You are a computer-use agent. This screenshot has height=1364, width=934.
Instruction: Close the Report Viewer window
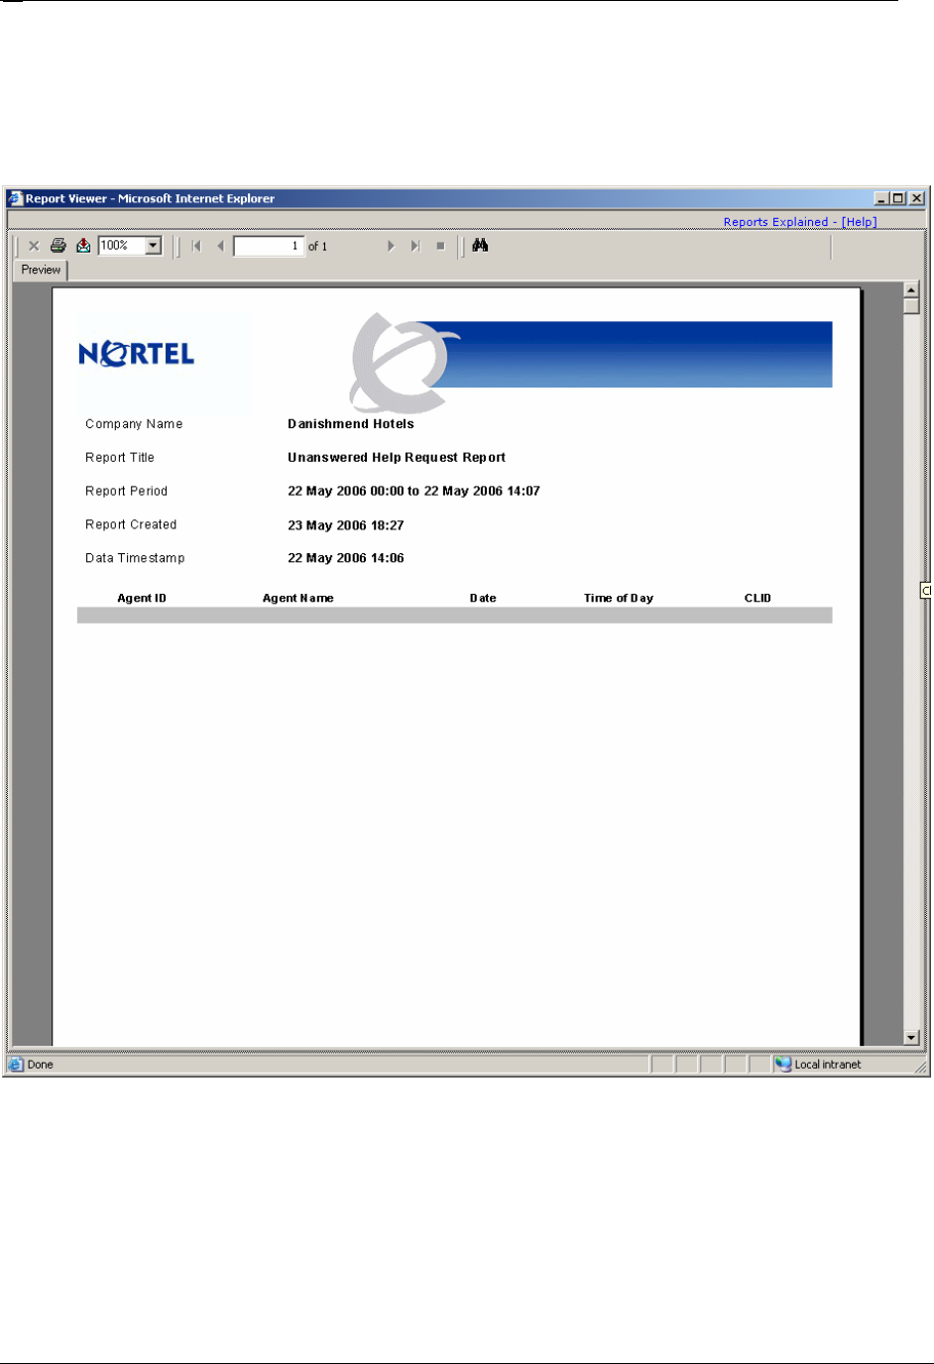[916, 198]
